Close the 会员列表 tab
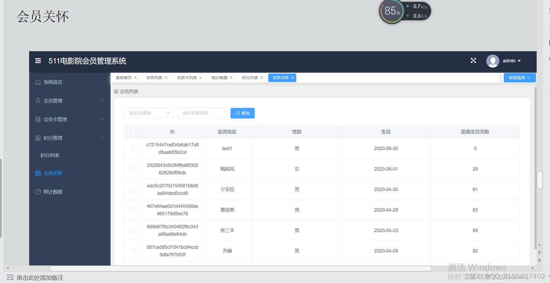This screenshot has height=283, width=550. click(166, 78)
